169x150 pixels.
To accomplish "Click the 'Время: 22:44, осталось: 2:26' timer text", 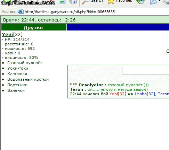I will [39, 20].
